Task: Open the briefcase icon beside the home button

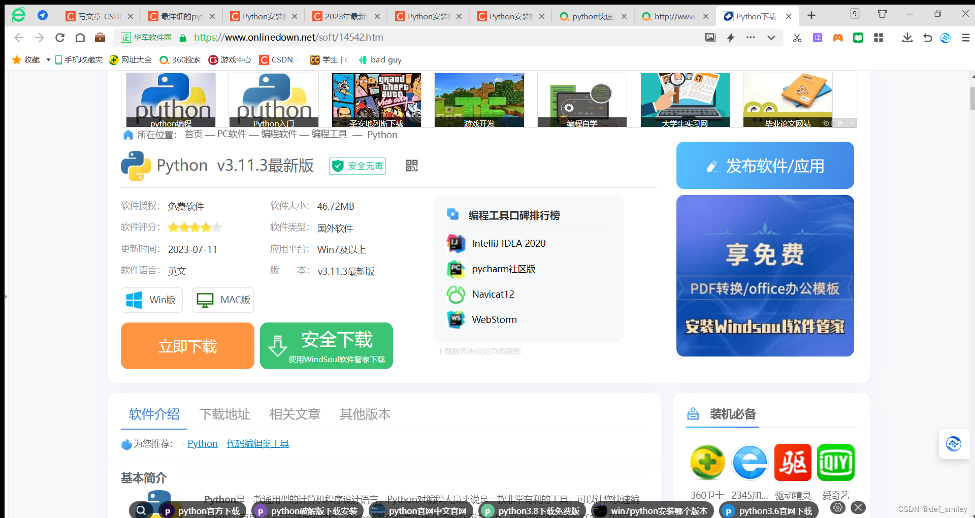Action: coord(100,38)
